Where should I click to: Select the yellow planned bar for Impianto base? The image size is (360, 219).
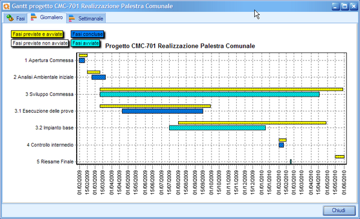[x=252, y=123]
